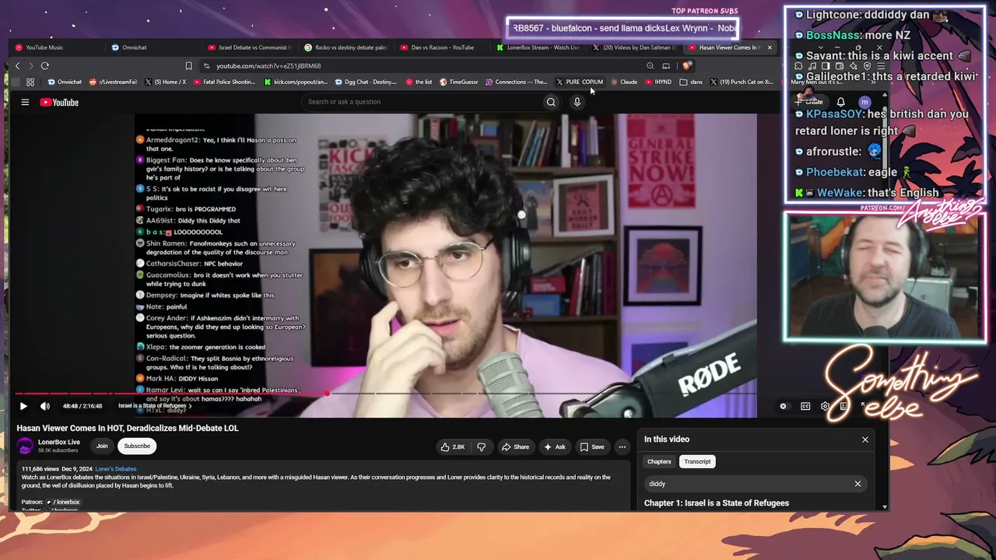
Task: Open the kick.com/popout bookmark
Action: point(296,82)
